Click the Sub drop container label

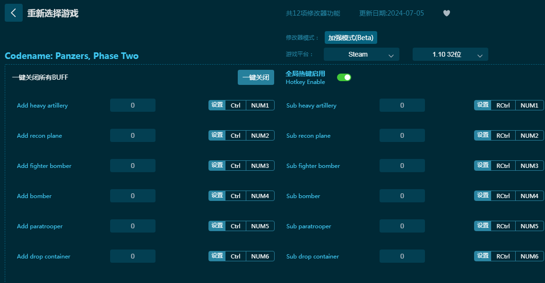point(312,256)
